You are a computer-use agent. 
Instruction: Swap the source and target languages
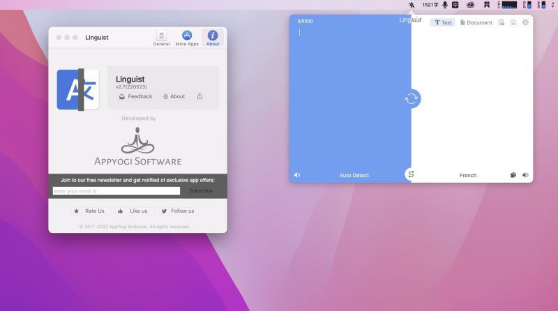[411, 174]
